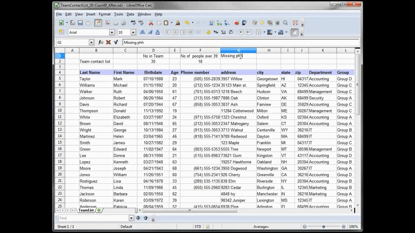Undo the last action

click(x=187, y=23)
